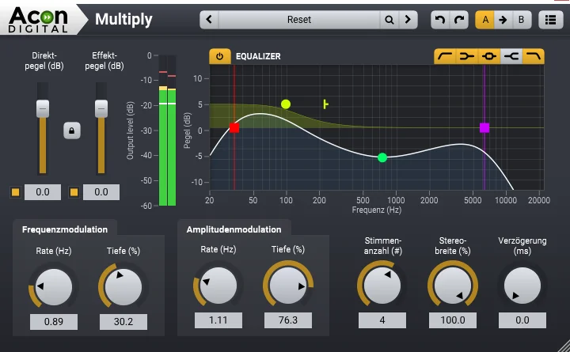Go to next preset with right arrow
This screenshot has width=570, height=352.
click(x=408, y=20)
